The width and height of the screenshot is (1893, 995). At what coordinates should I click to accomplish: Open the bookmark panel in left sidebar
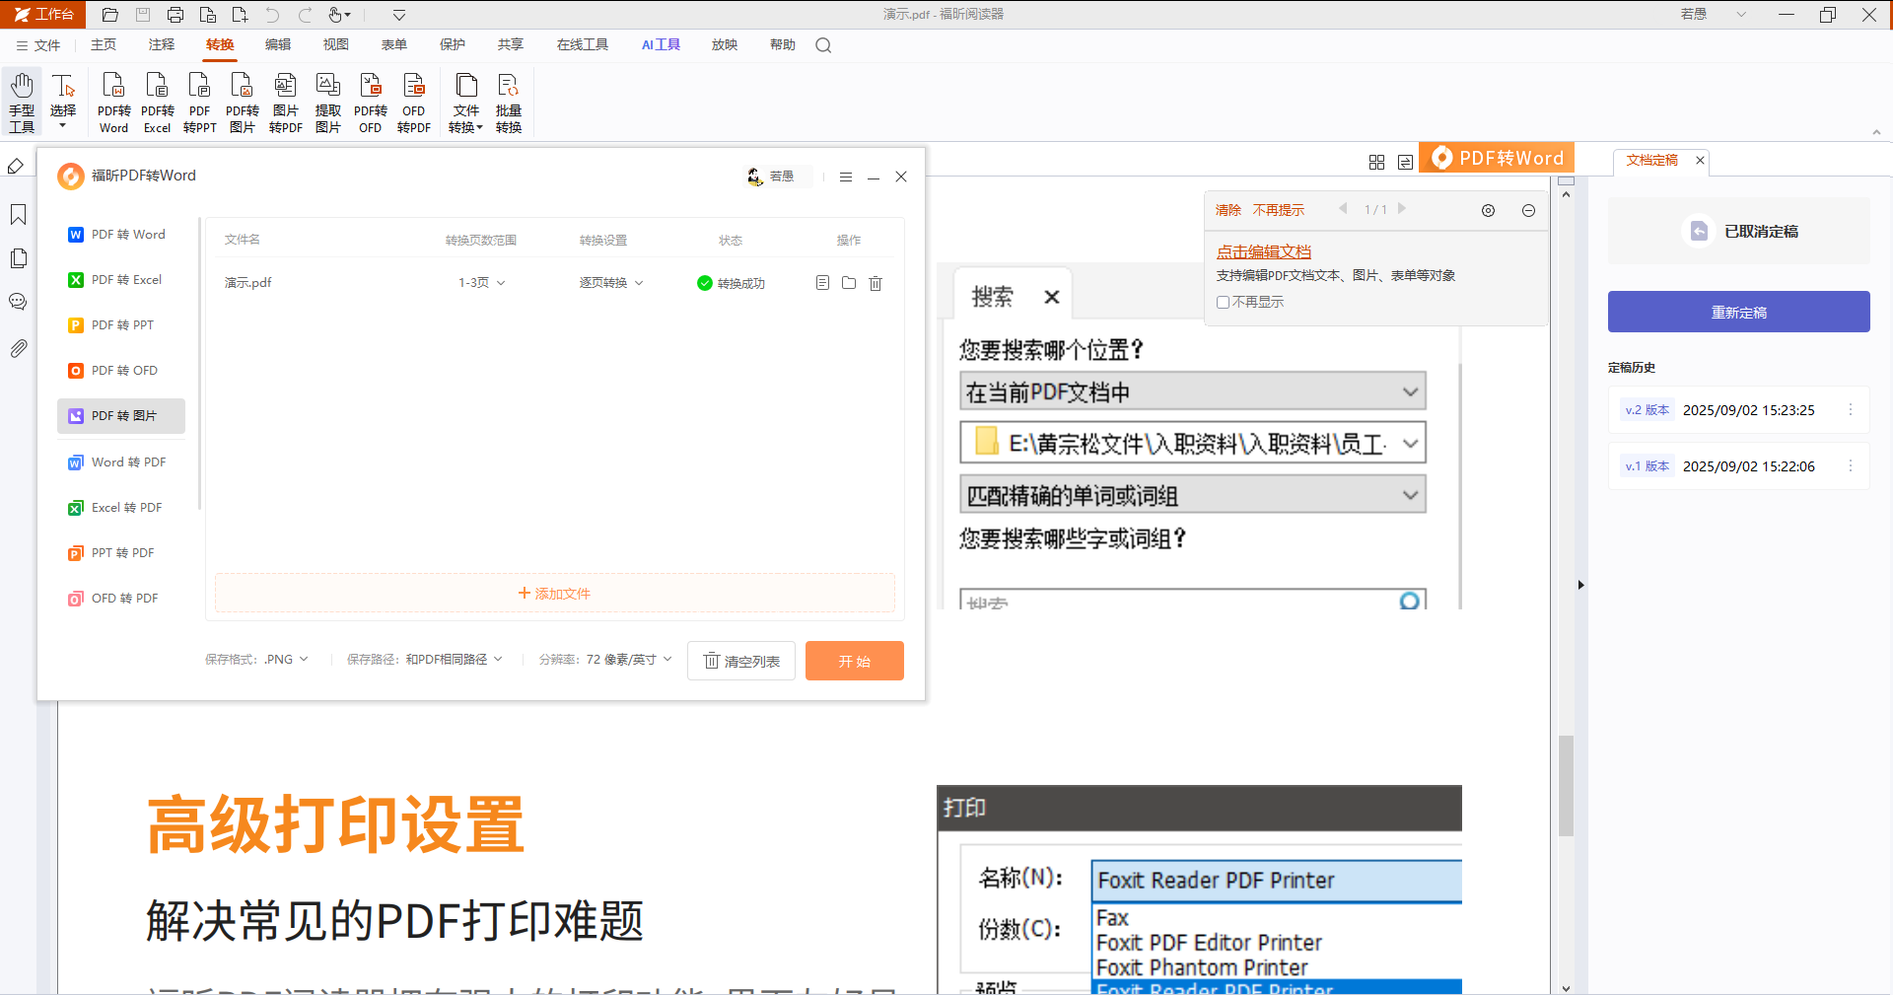pyautogui.click(x=18, y=215)
